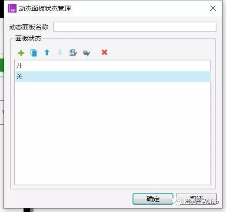Click empty footer area left of 确定
This screenshot has height=212, width=226.
pos(68,199)
